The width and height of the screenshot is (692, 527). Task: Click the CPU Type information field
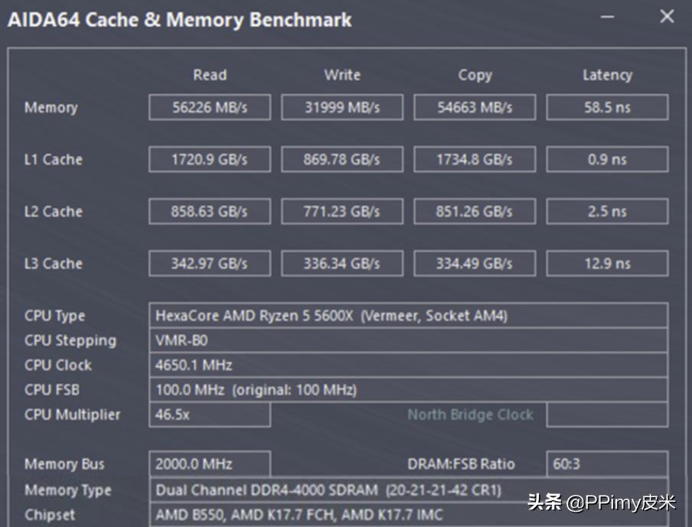coord(408,315)
